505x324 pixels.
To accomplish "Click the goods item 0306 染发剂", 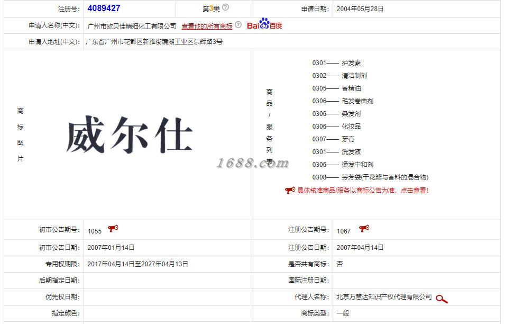I will click(x=336, y=114).
